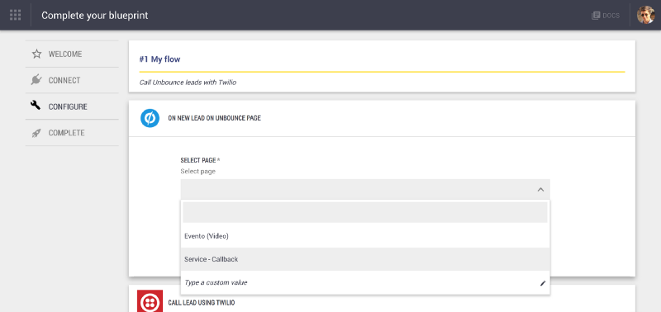The width and height of the screenshot is (661, 312).
Task: Click the SELECT PAGE field label
Action: pos(200,160)
